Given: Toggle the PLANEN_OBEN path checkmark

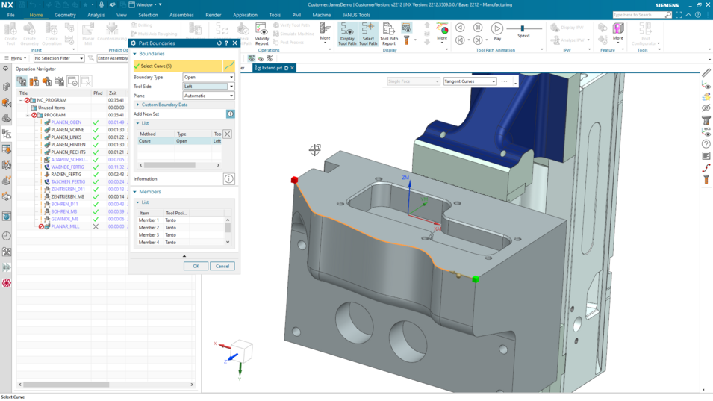Looking at the screenshot, I should click(x=96, y=122).
